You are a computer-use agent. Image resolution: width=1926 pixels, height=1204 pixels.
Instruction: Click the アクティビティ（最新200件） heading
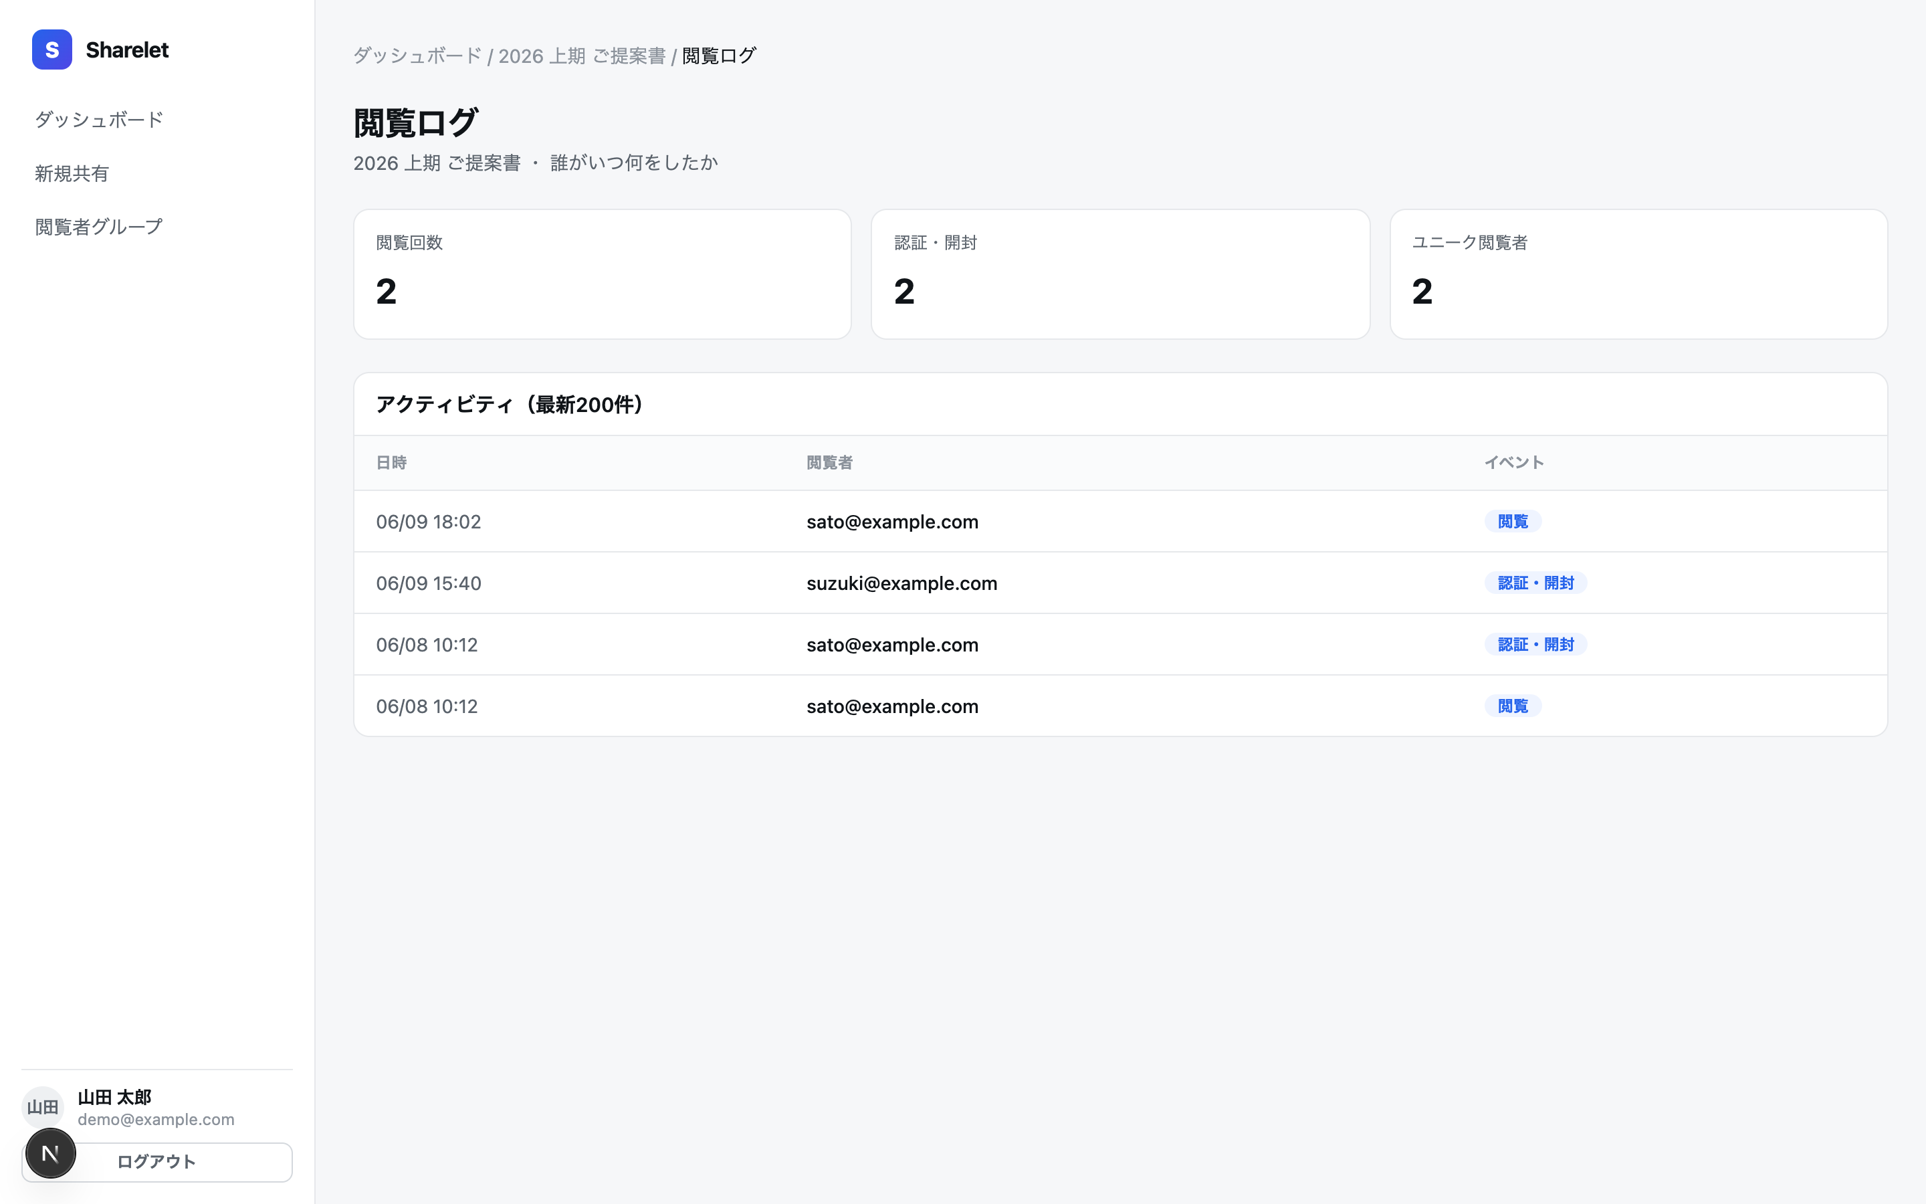tap(510, 405)
